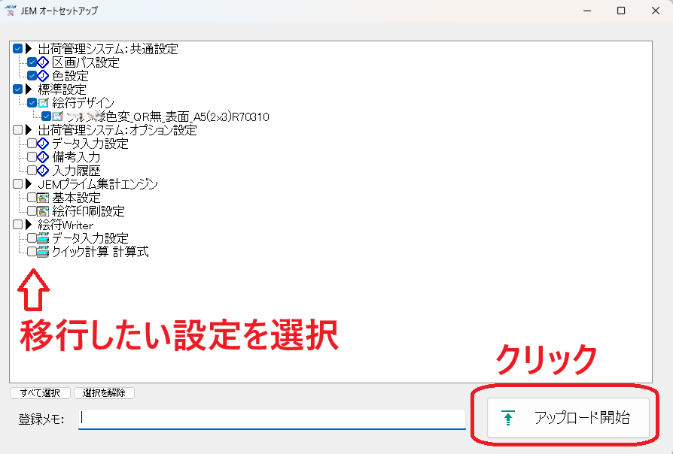Click the icon next to 基本設定
Screen dimensions: 673x454
44,198
